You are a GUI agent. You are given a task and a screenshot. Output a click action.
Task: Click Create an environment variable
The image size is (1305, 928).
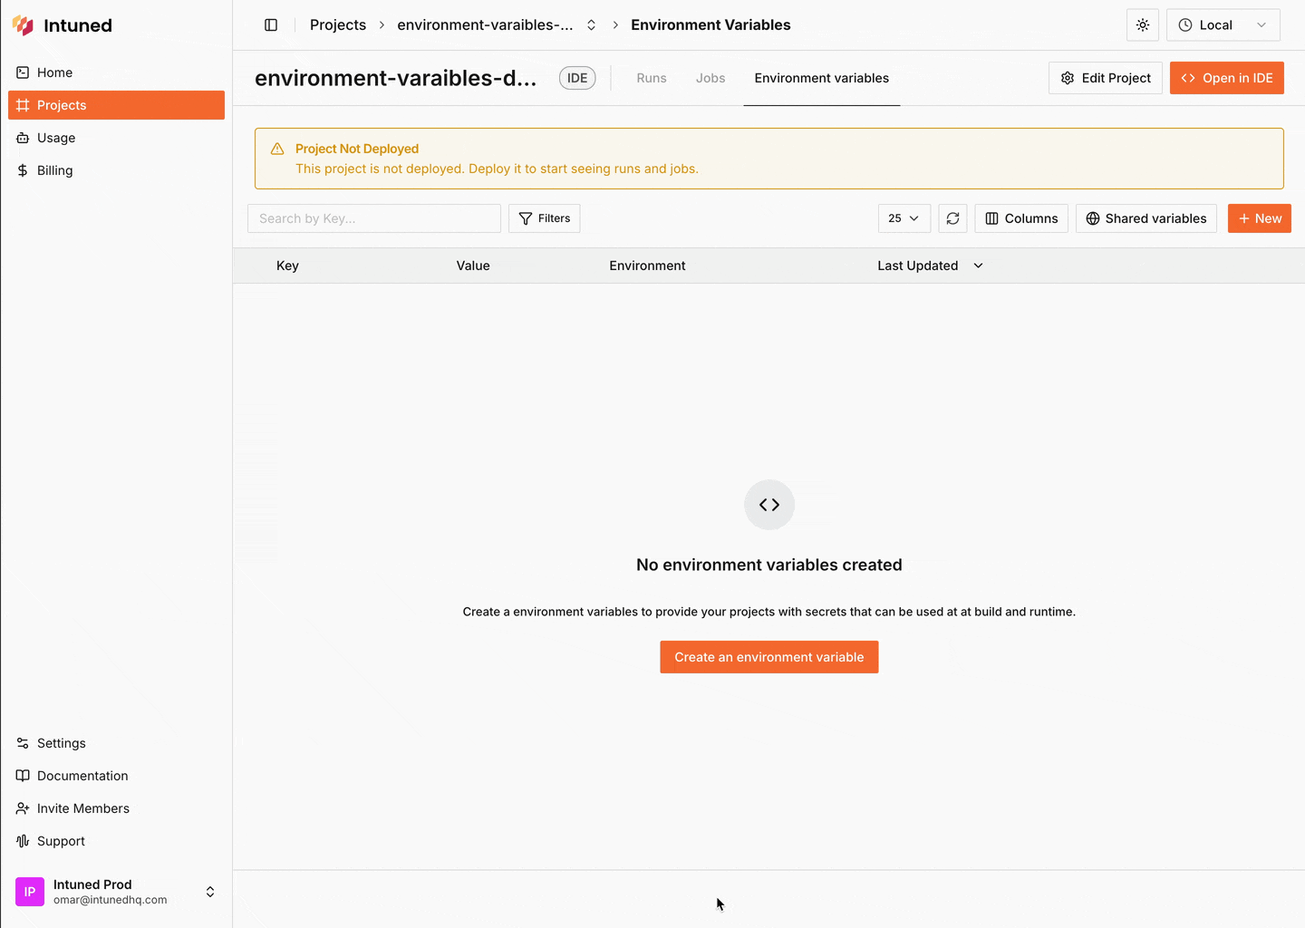point(768,657)
